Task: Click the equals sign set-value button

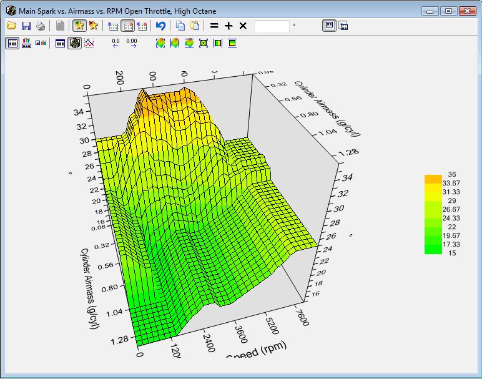Action: pos(214,26)
